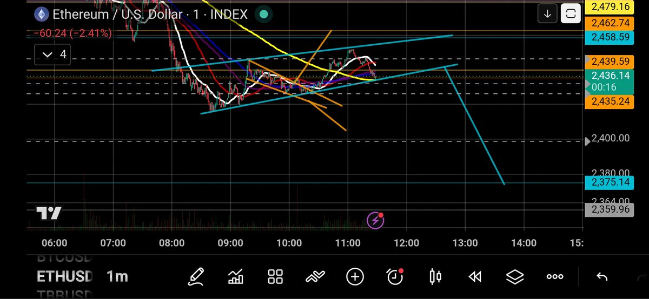Tap the undo arrow icon
Viewport: 649px width, 299px height.
(x=602, y=277)
